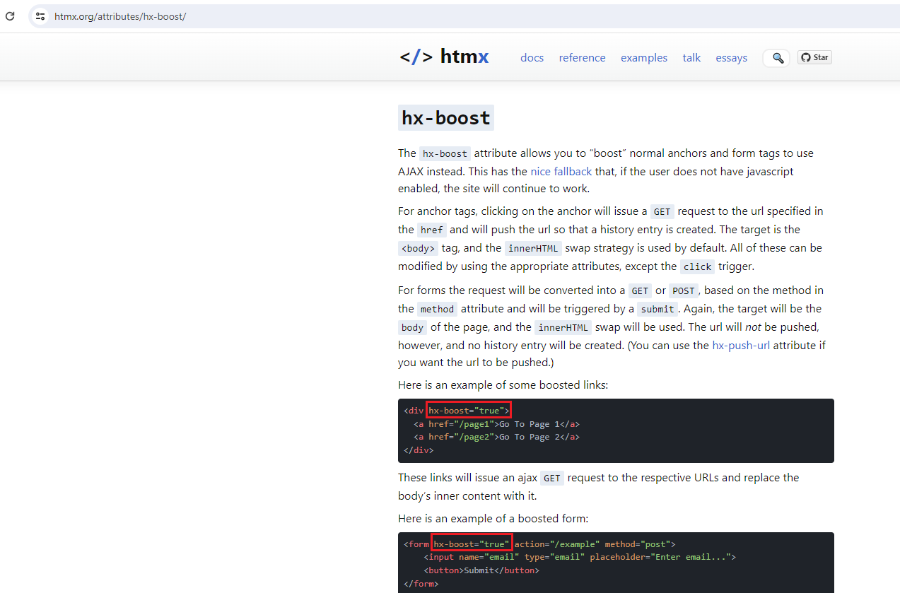Click the "Go To Page 1" code line

[497, 424]
